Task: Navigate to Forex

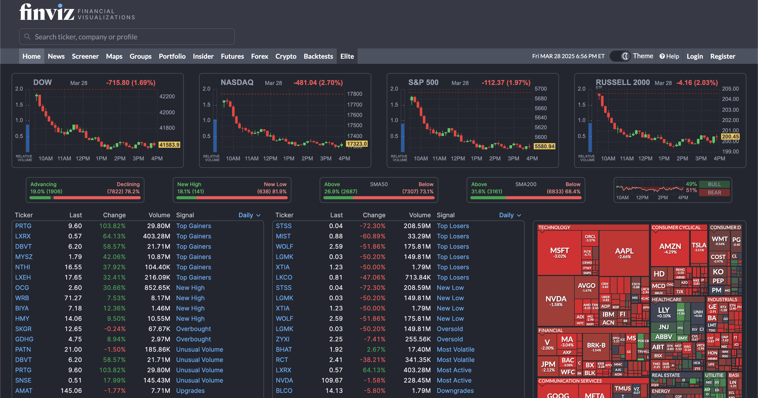Action: (260, 56)
